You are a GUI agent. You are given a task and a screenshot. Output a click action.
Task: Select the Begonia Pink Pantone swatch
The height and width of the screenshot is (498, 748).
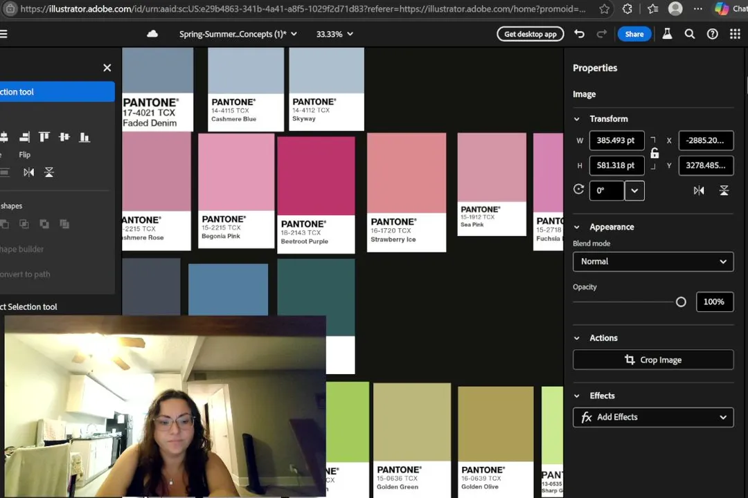coord(236,191)
